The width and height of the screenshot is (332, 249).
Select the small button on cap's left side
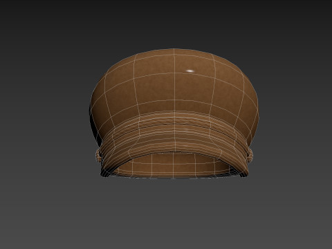[99, 156]
